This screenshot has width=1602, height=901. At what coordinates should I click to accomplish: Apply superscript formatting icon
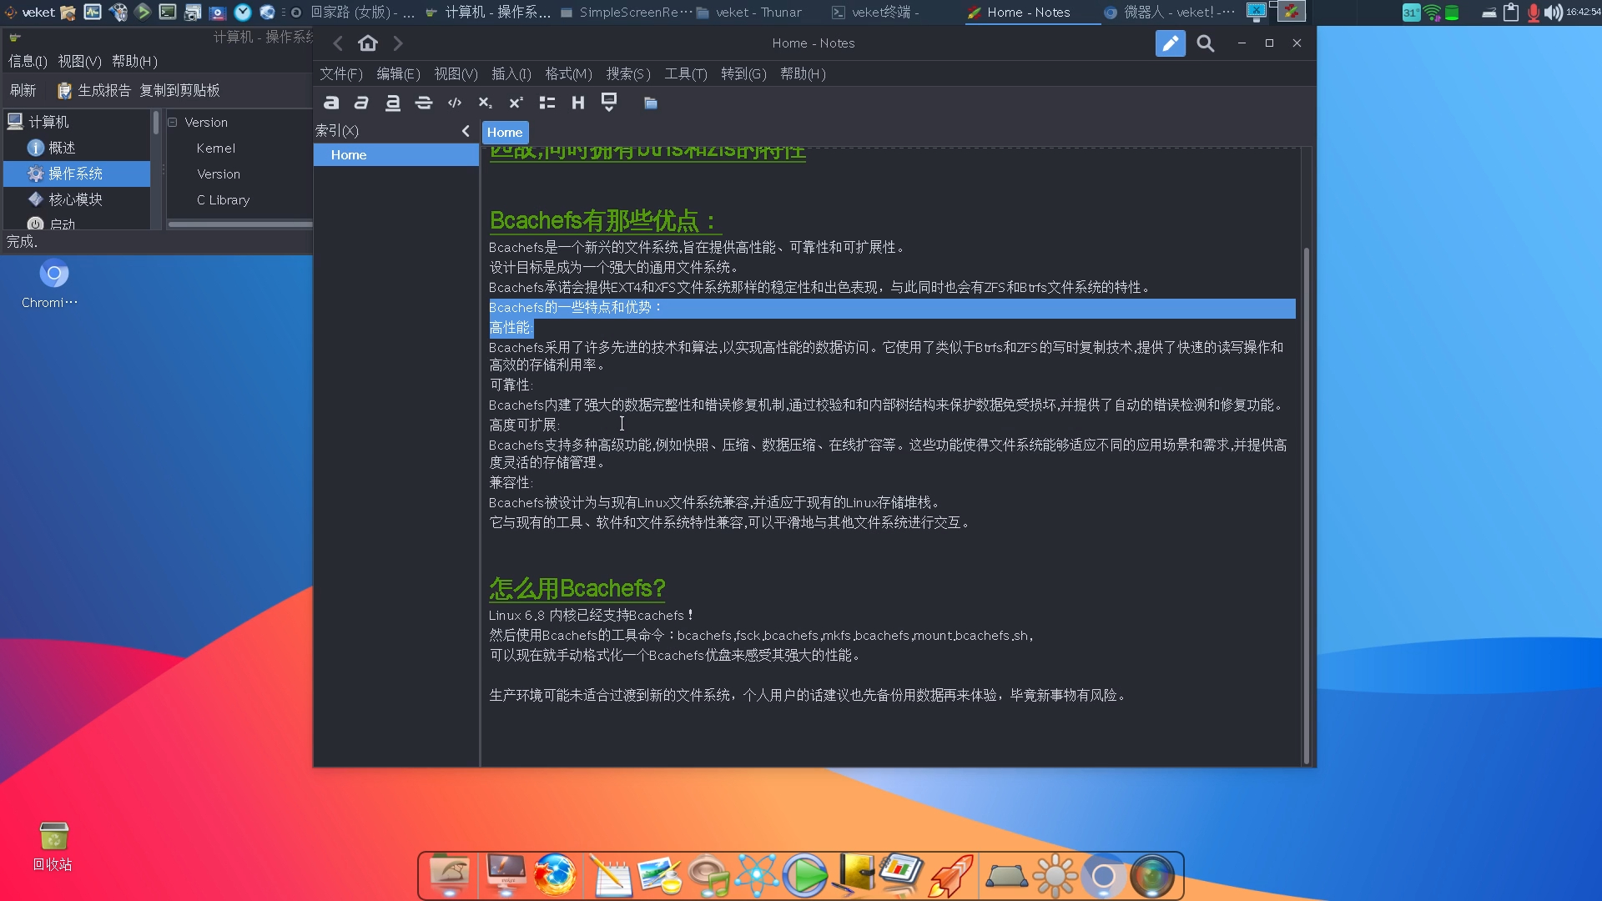pos(516,103)
